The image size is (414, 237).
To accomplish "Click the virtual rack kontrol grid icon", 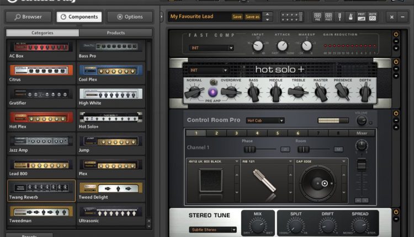I will 291,17.
